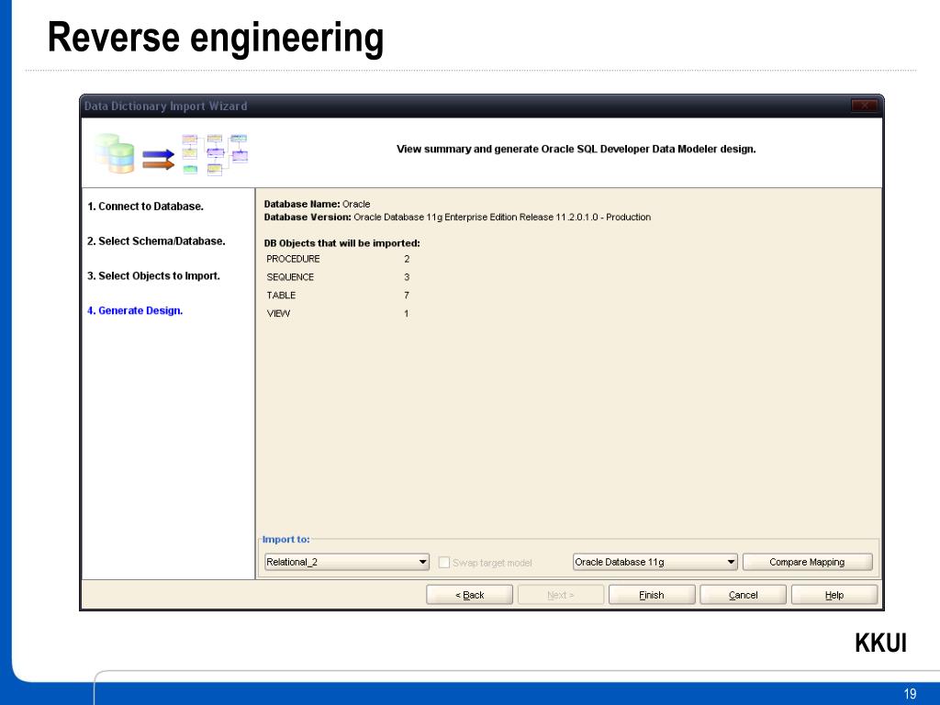Click the 'View summary and generate' header text
This screenshot has height=705, width=940.
point(576,149)
